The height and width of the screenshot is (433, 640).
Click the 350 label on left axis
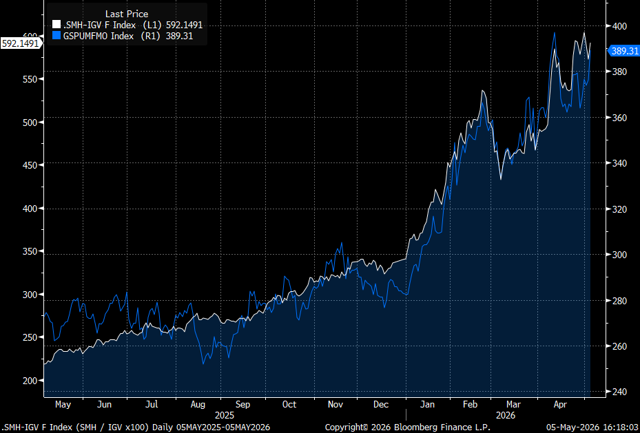[x=30, y=251]
